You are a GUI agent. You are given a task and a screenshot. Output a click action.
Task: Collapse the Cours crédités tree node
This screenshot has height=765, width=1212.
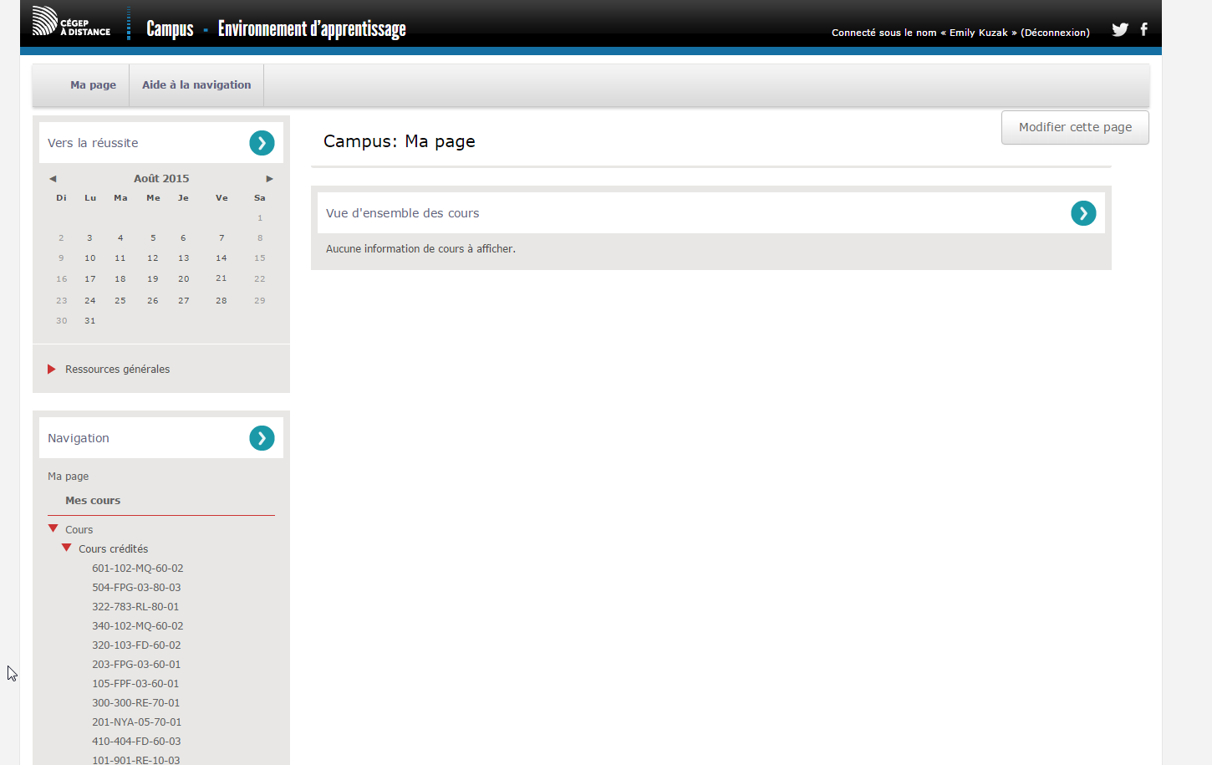click(x=67, y=548)
